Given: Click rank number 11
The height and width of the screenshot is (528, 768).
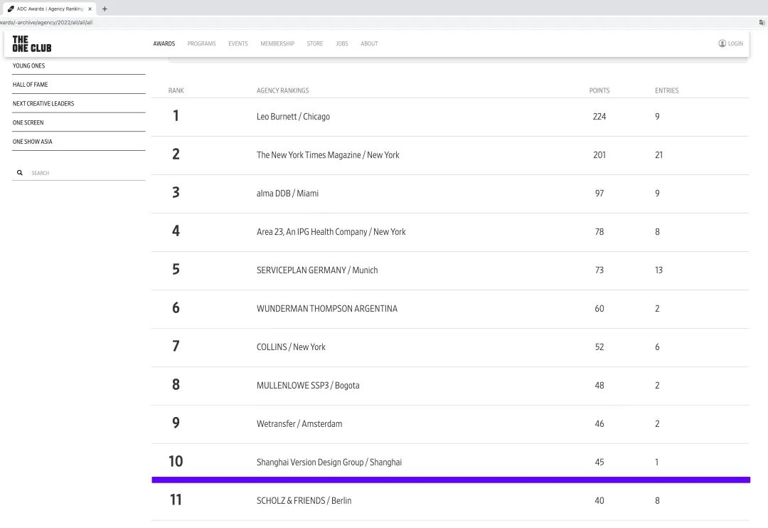Looking at the screenshot, I should tap(176, 500).
